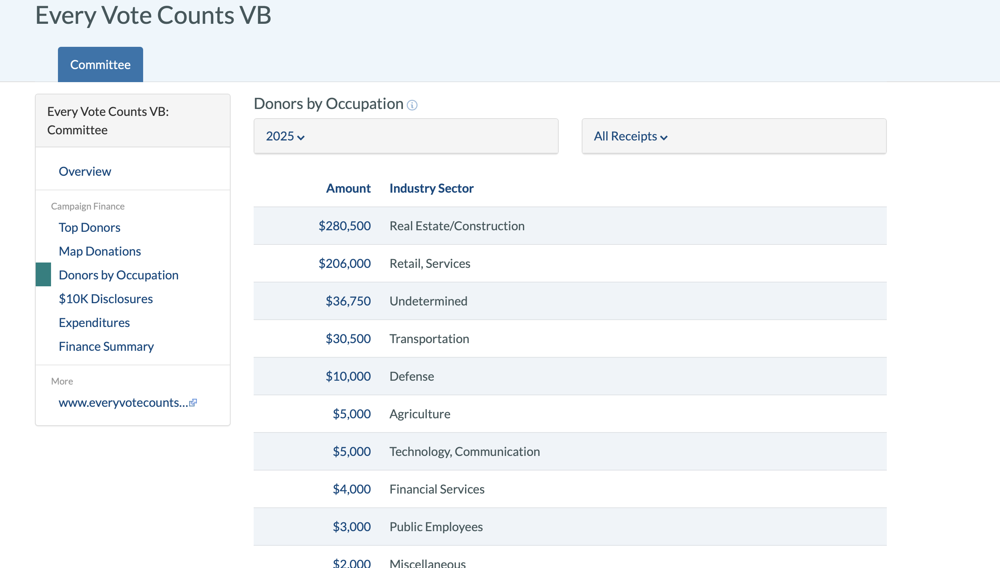
Task: Select the $30,500 Transportation amount
Action: (x=348, y=338)
